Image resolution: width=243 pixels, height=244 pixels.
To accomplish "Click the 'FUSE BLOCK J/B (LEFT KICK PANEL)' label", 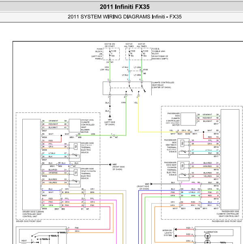I will 97,54.
